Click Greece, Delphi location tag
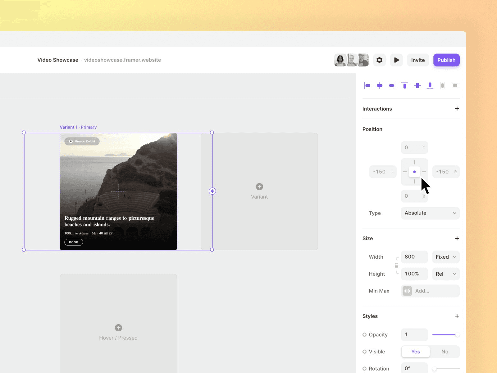The width and height of the screenshot is (497, 373). click(x=82, y=141)
